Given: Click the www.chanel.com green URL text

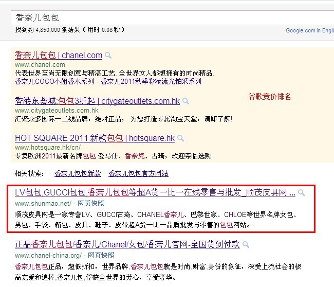Looking at the screenshot, I should (40, 65).
